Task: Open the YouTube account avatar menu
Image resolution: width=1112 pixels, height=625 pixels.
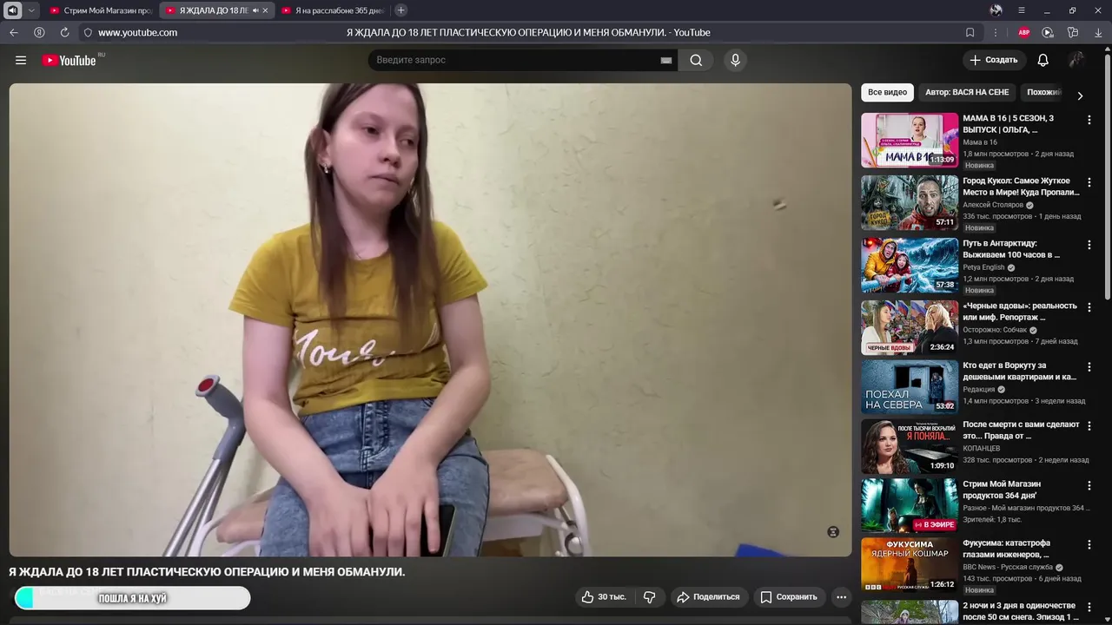Action: (x=1076, y=60)
